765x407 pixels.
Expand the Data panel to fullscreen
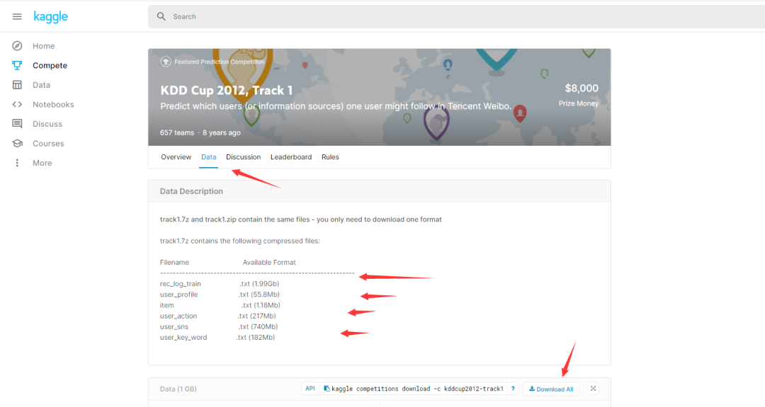tap(593, 389)
